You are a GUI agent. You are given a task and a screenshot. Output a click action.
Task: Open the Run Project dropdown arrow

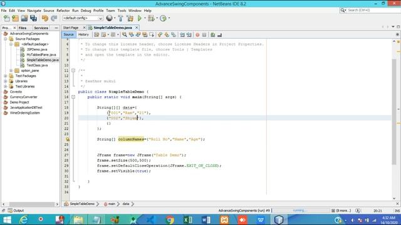click(145, 18)
